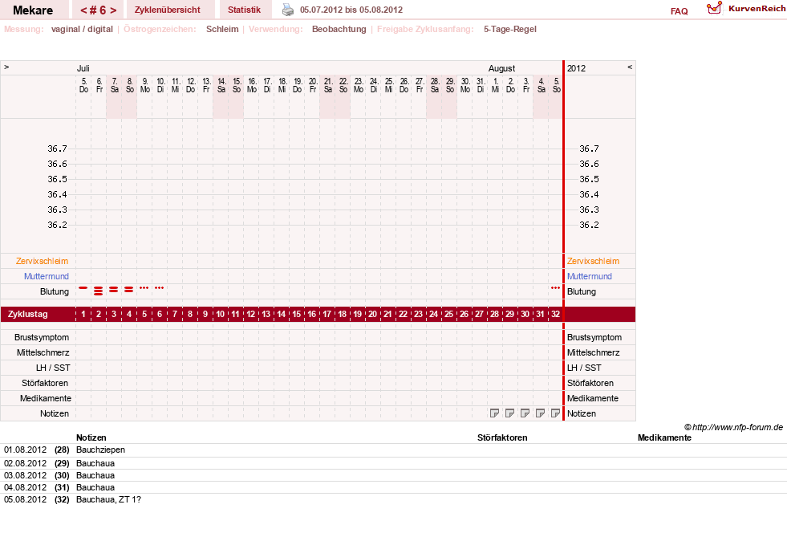The height and width of the screenshot is (533, 787).
Task: Click the spotting dots on cycle day 5
Action: [144, 288]
